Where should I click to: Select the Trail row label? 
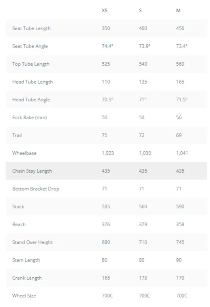(x=17, y=135)
